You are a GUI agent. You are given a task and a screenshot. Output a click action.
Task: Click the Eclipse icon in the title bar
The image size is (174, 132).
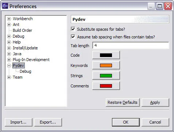5,6
